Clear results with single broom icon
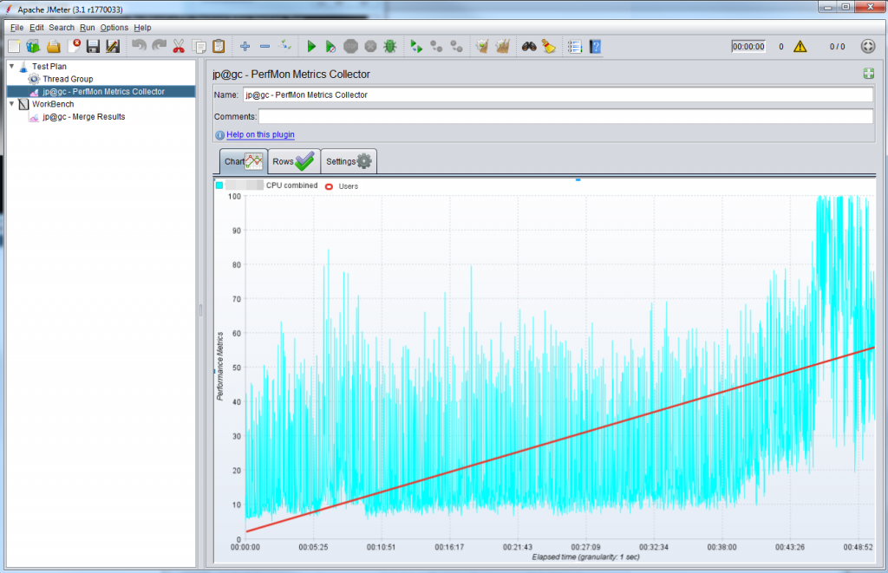888x573 pixels. click(x=482, y=47)
